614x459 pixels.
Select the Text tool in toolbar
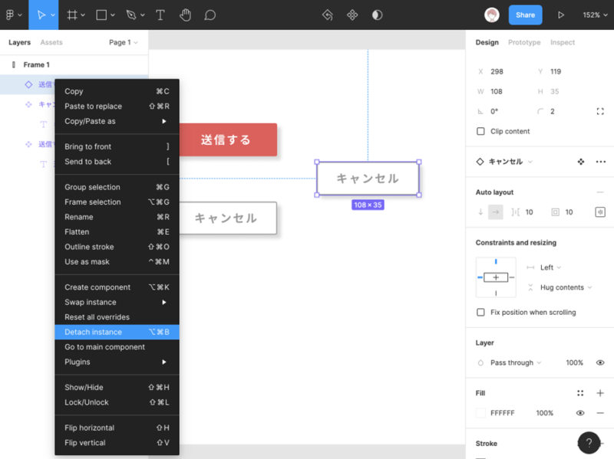[x=160, y=15]
